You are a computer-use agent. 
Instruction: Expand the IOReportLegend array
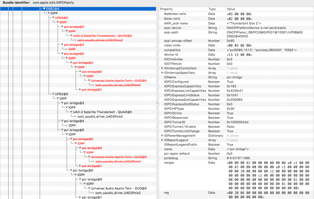pos(162,140)
